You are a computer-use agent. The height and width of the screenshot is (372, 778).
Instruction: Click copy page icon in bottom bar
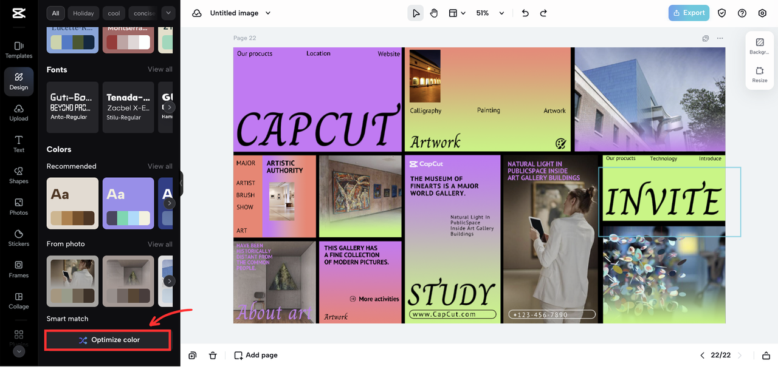point(193,355)
